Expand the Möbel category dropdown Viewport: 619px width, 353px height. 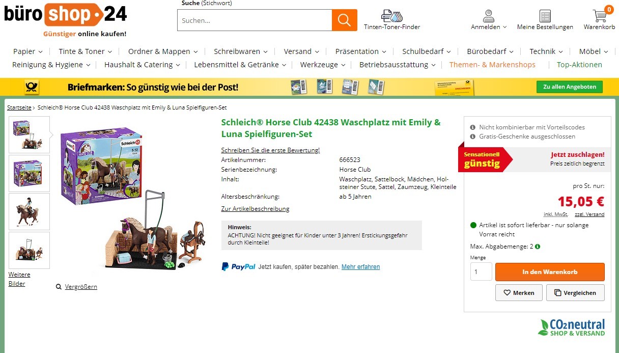[x=594, y=51]
